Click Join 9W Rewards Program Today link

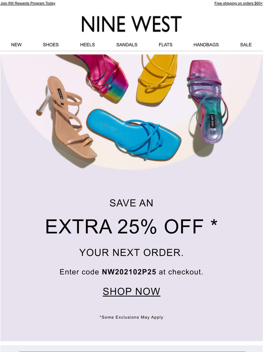click(28, 3)
